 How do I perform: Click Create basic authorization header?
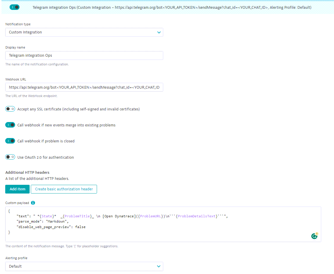[x=64, y=189]
